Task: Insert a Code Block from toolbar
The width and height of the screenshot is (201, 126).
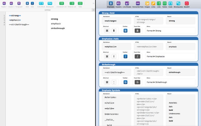Action: pos(41,4)
